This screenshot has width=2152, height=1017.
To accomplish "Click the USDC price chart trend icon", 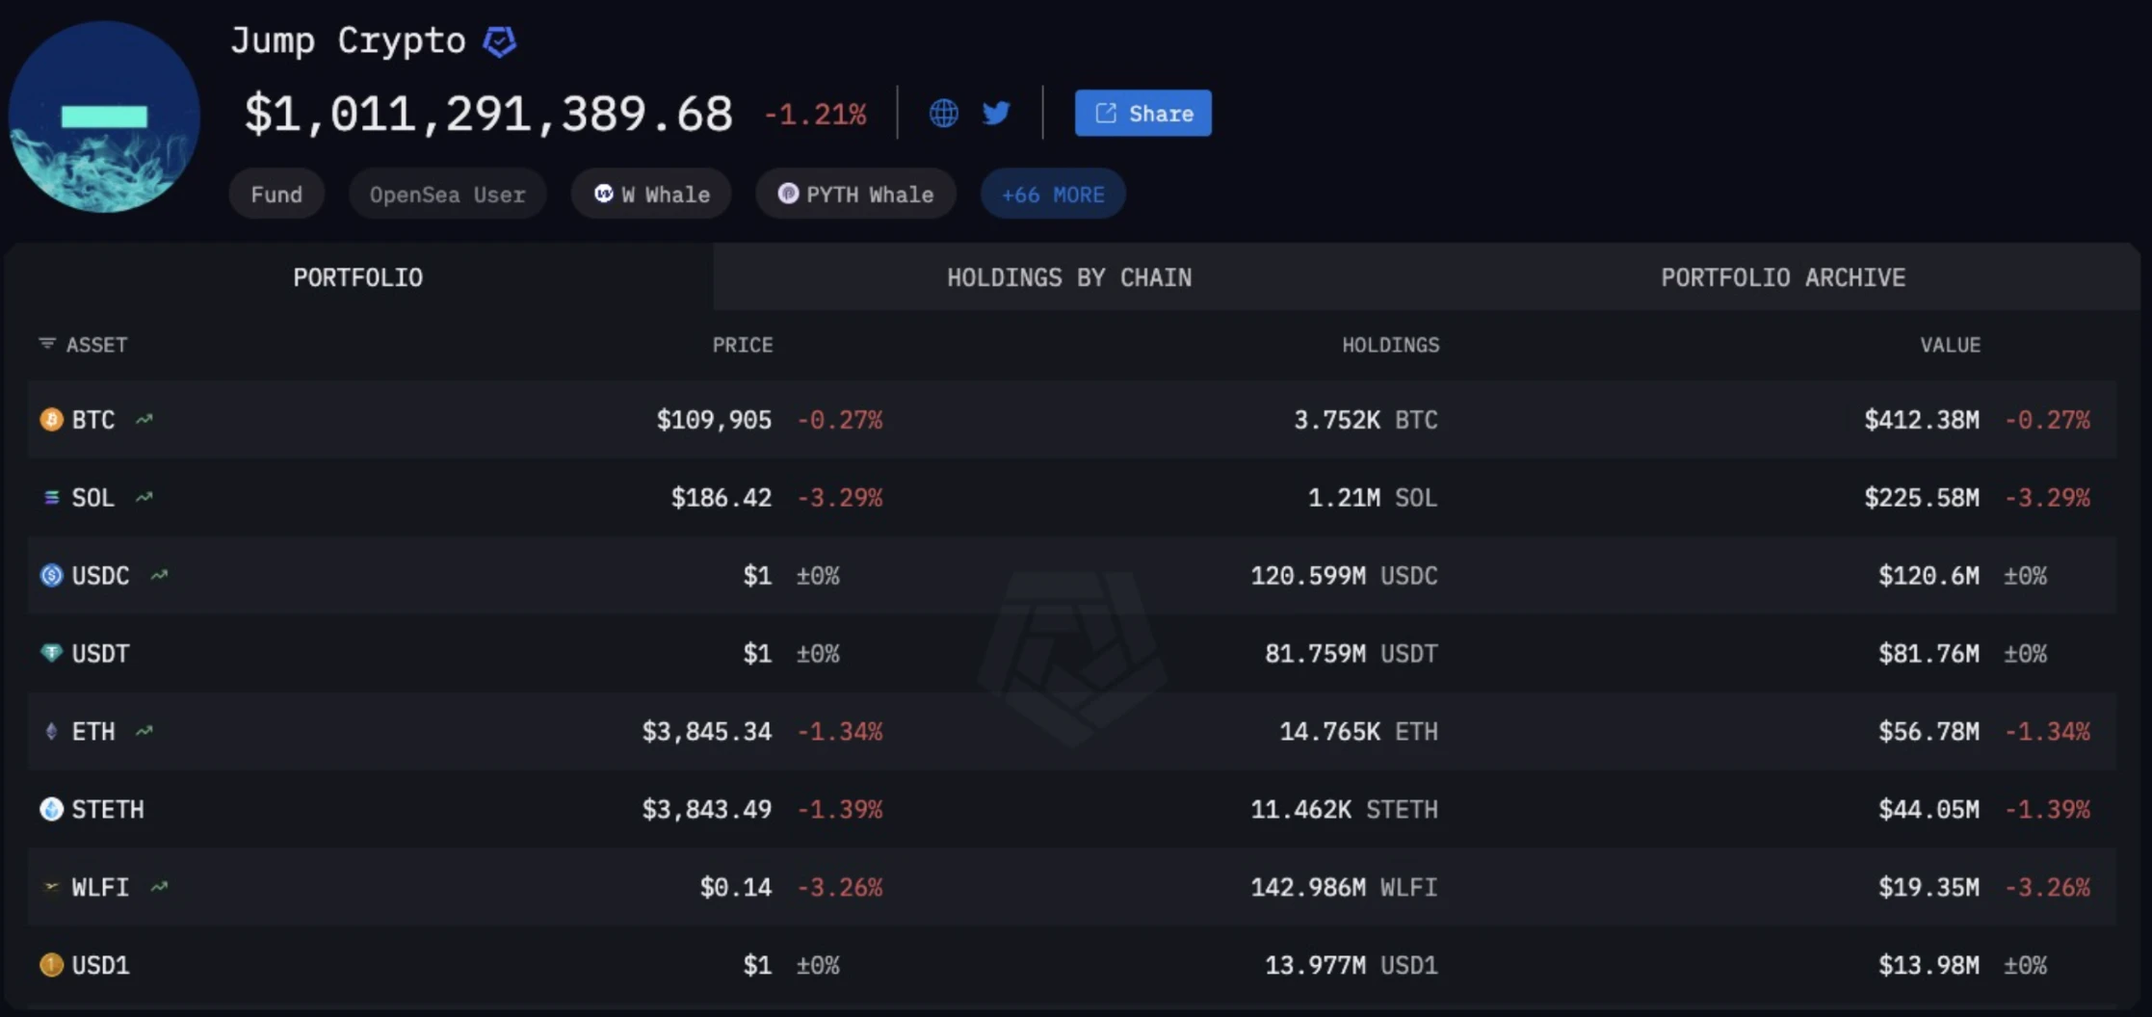I will click(x=160, y=576).
